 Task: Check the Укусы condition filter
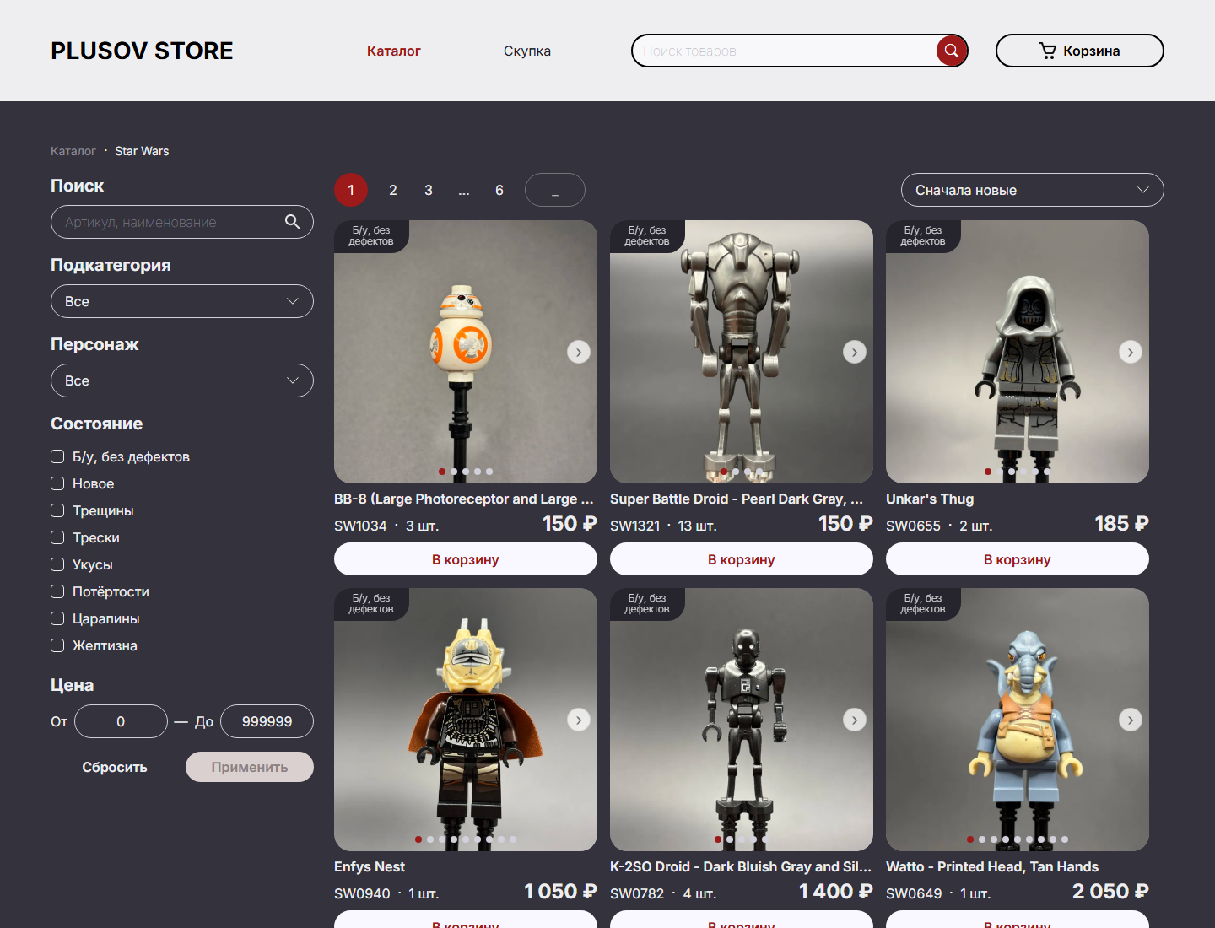57,564
